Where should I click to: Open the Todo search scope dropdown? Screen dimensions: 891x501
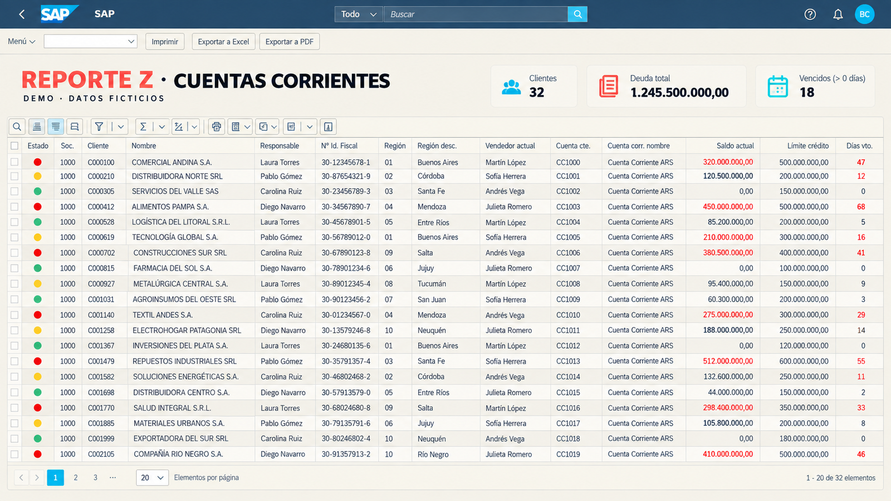click(x=359, y=14)
